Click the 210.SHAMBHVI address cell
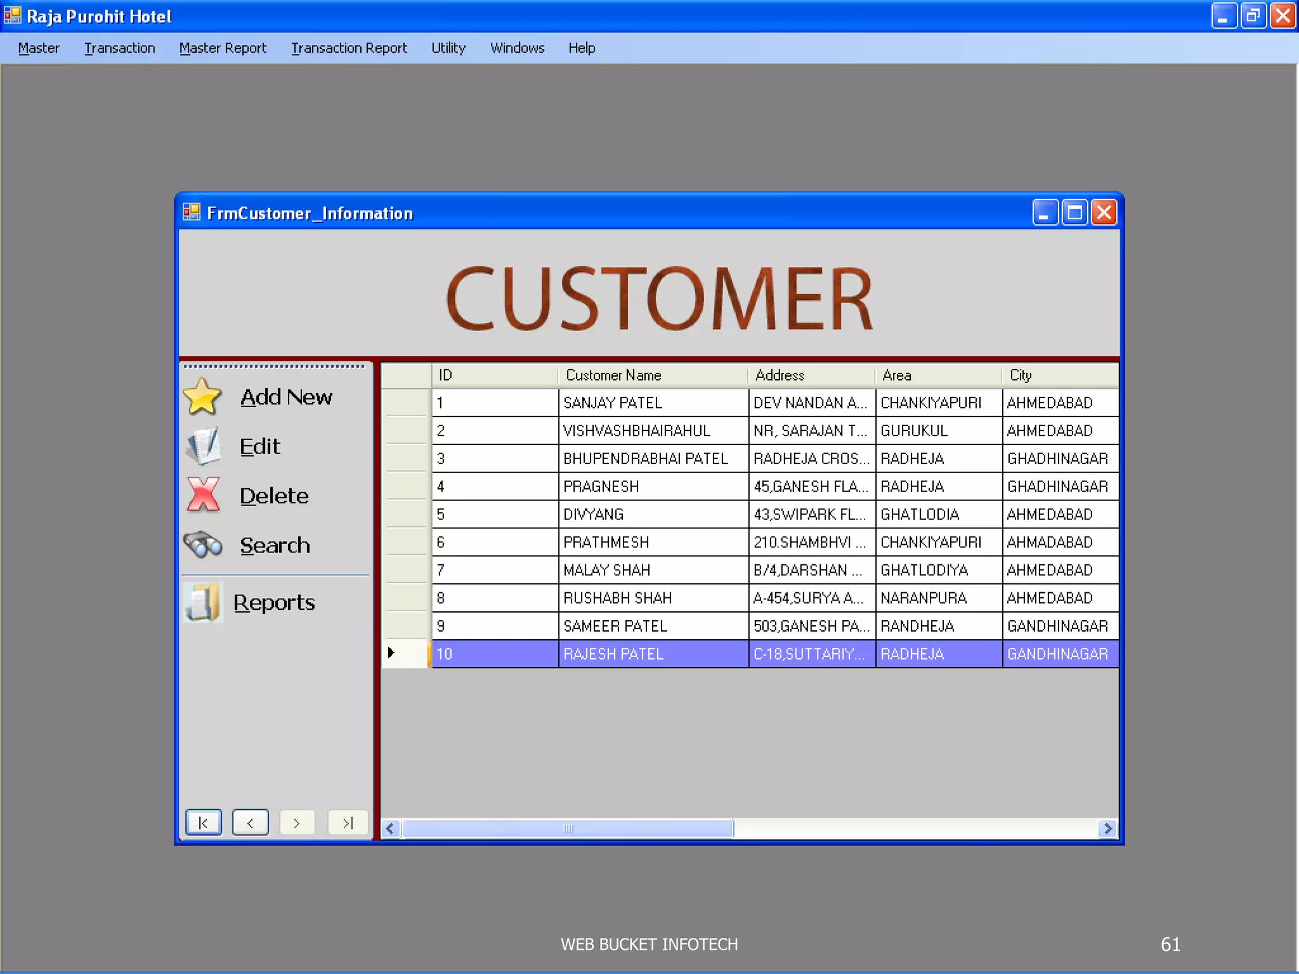 coord(812,542)
